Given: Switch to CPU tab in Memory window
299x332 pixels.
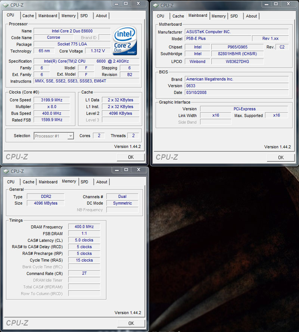Looking at the screenshot, I should (11, 182).
